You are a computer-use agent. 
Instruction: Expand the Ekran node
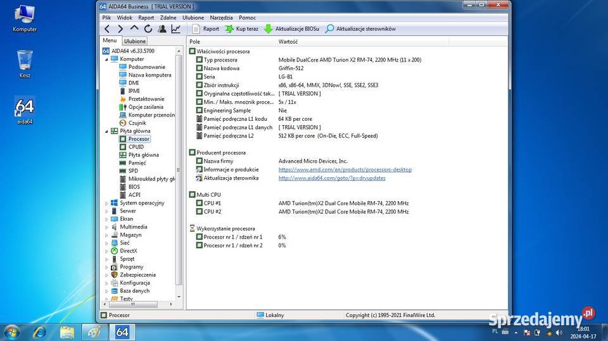(106, 219)
